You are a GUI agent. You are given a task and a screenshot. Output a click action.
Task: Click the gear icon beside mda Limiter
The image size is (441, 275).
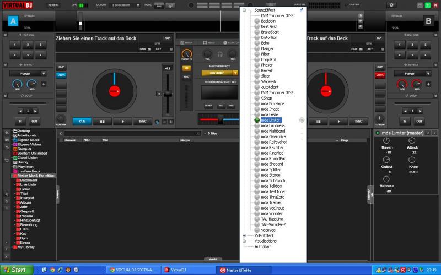[x=302, y=120]
